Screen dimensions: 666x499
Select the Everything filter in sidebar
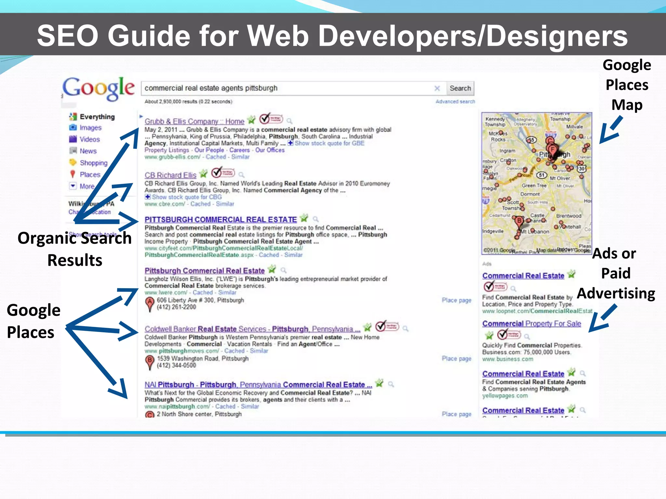coord(97,117)
